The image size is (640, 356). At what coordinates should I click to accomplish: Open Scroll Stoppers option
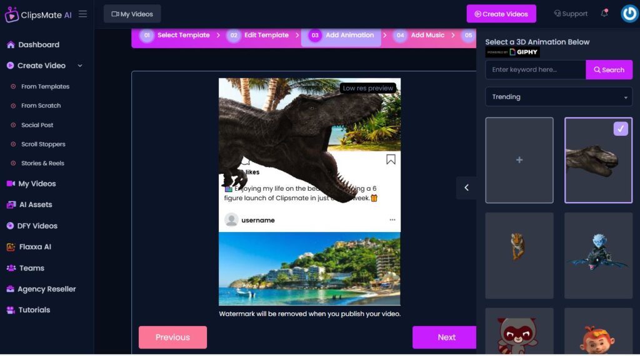pyautogui.click(x=43, y=144)
